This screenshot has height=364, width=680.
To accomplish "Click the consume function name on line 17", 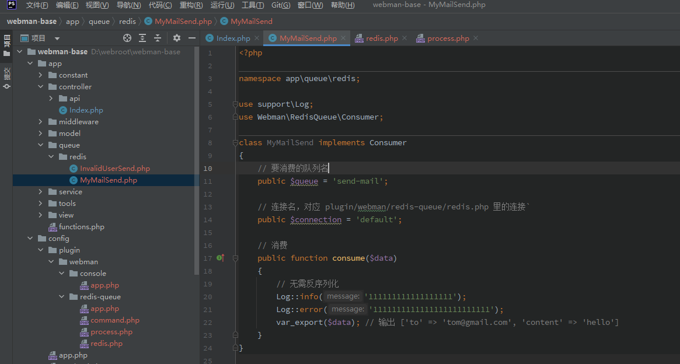I will (x=348, y=258).
